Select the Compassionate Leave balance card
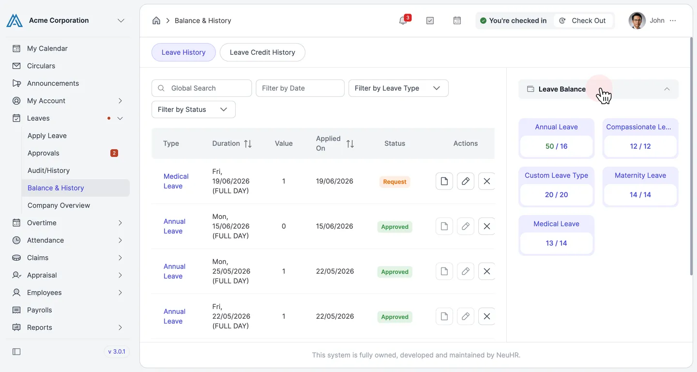Image resolution: width=697 pixels, height=372 pixels. (x=640, y=139)
